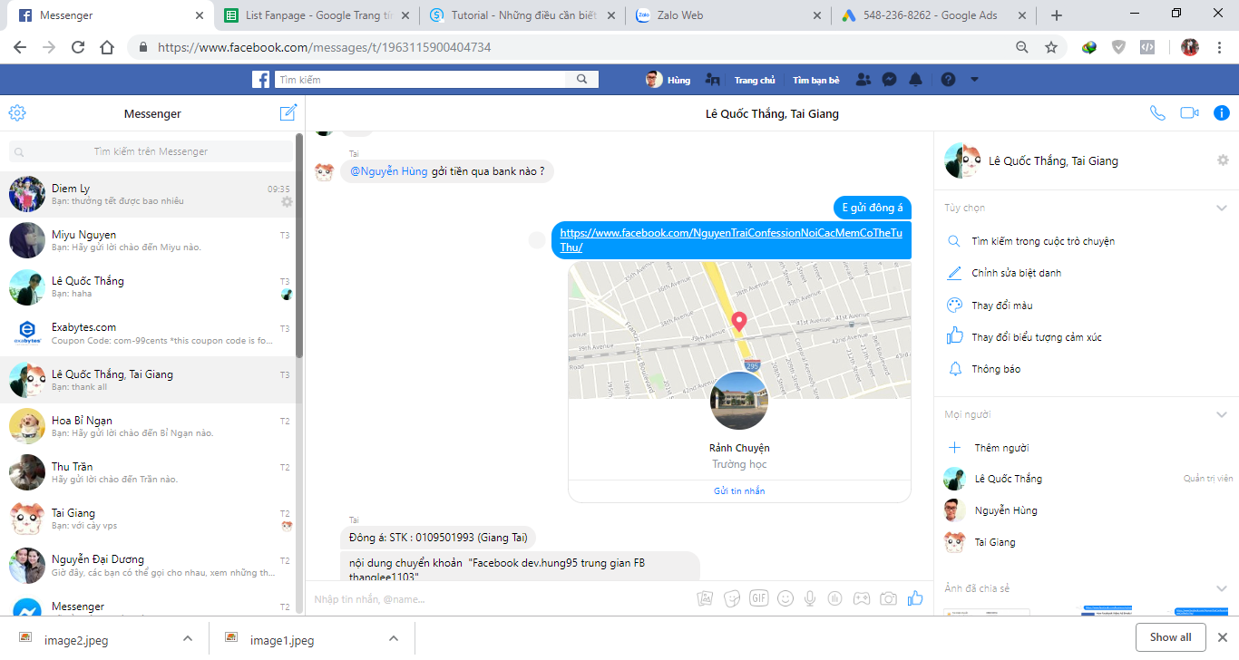Open Nguyễn Đại Dương conversation
Image resolution: width=1239 pixels, height=660 pixels.
149,566
